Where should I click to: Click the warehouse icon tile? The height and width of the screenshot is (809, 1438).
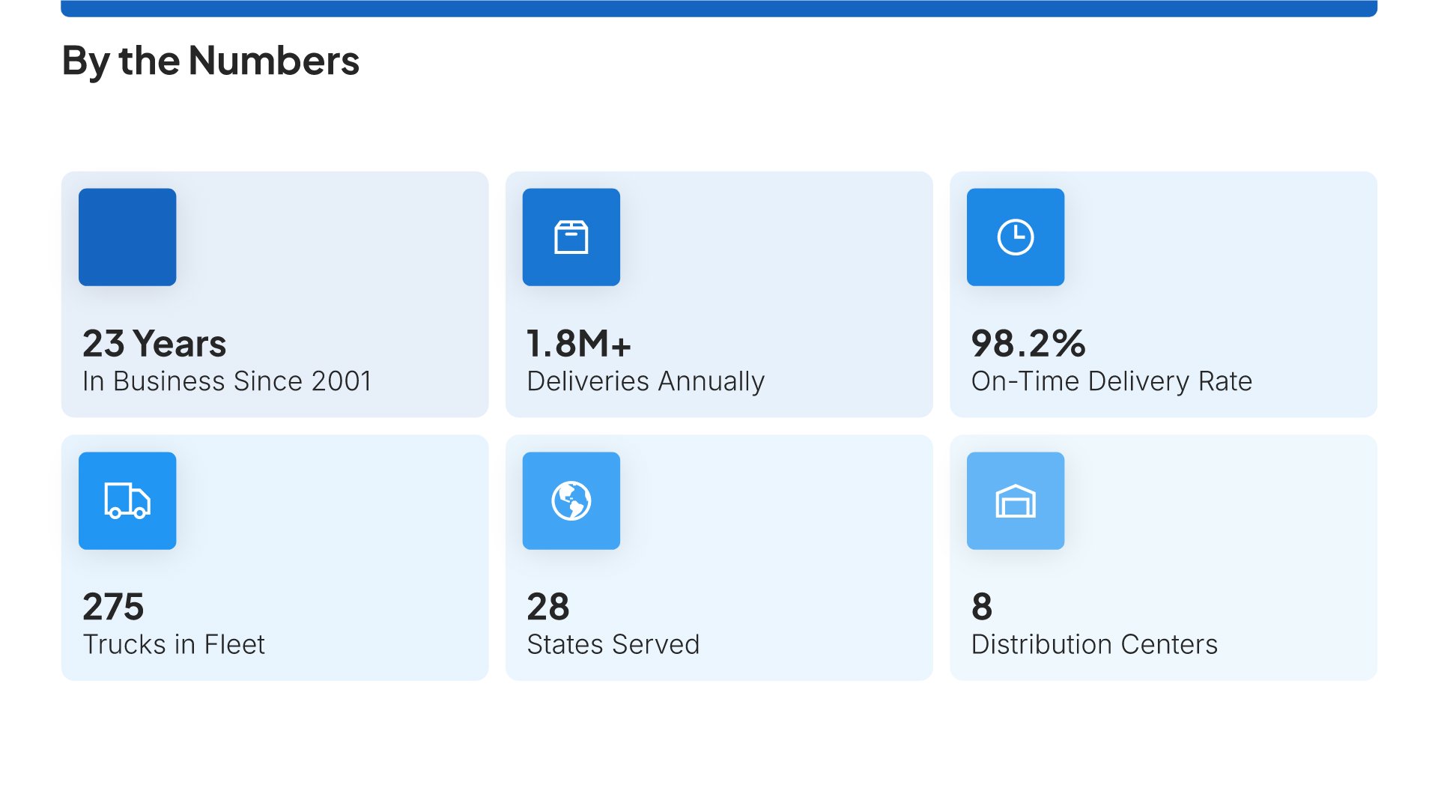1015,500
